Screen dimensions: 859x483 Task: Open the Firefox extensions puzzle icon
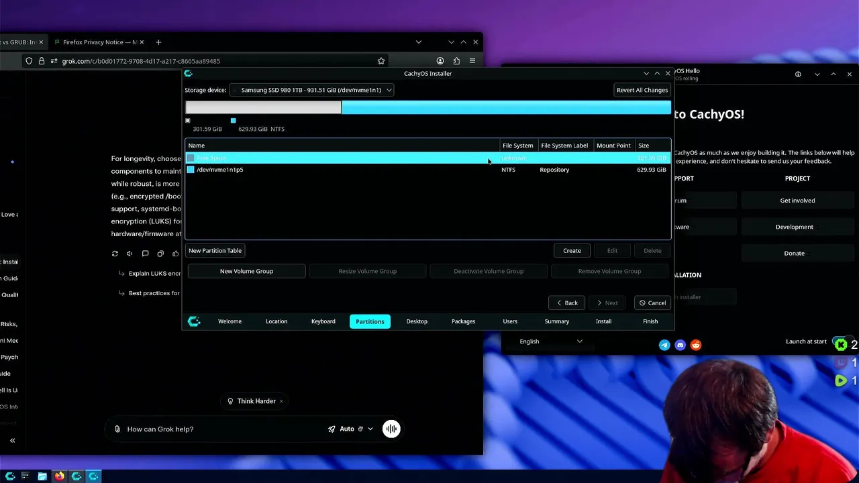(x=456, y=61)
